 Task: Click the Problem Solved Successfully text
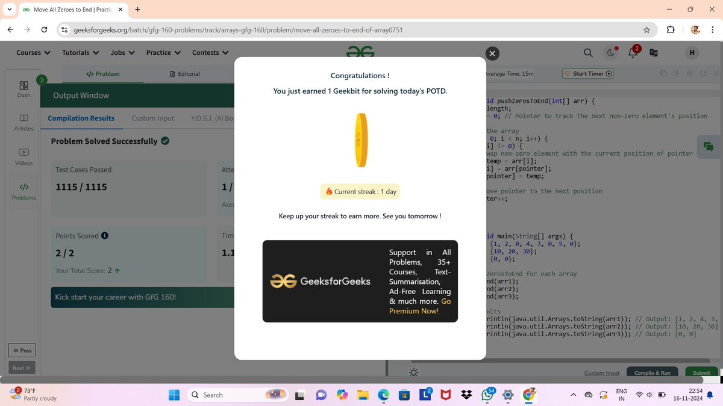[x=104, y=141]
